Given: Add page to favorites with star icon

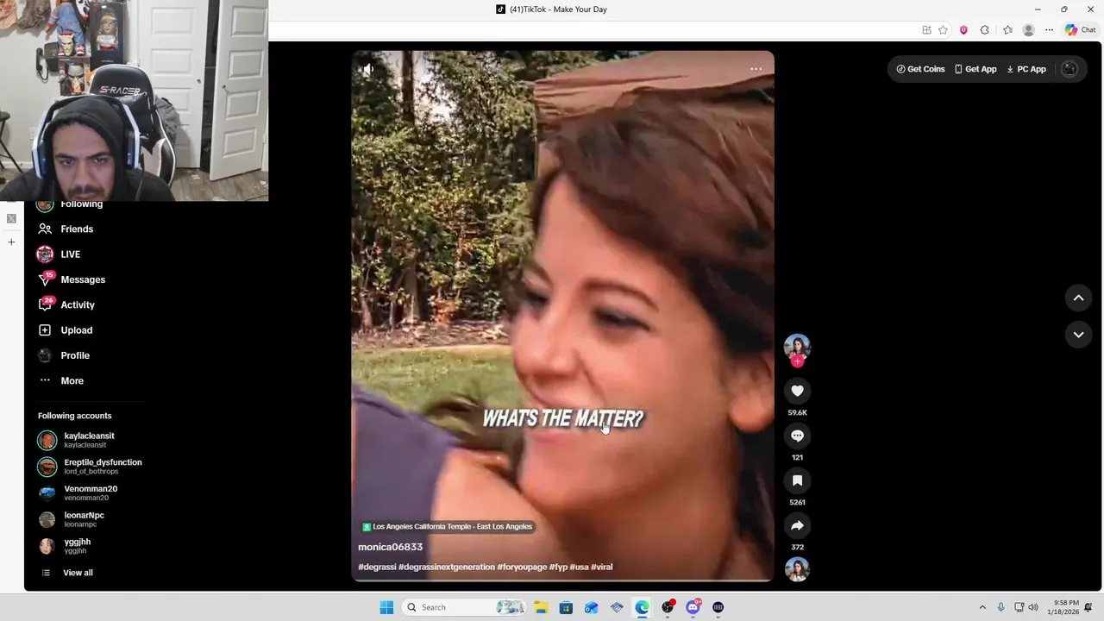Looking at the screenshot, I should coord(943,30).
